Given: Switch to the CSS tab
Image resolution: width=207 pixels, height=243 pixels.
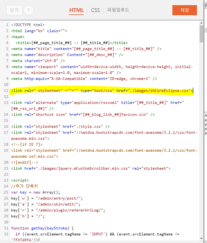Looking at the screenshot, I should 95,10.
